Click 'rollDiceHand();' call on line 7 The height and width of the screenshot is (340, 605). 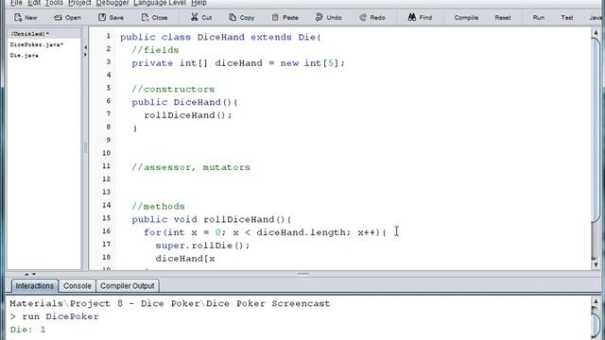pyautogui.click(x=188, y=115)
